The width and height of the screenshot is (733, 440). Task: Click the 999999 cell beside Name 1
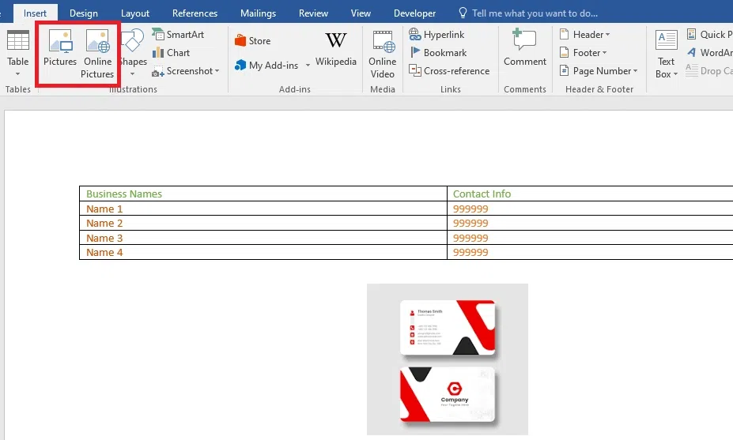(590, 209)
